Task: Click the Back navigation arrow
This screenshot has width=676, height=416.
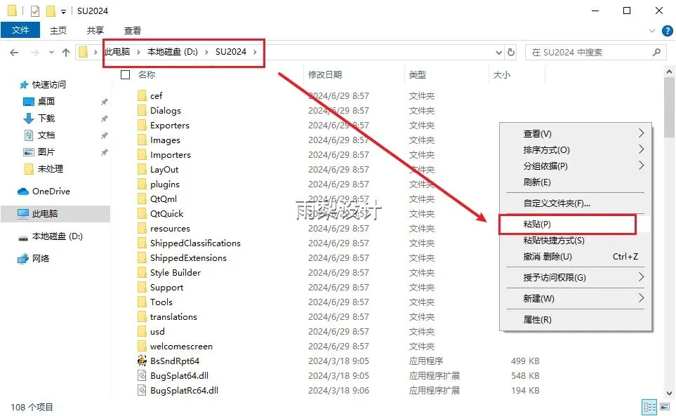Action: (14, 53)
